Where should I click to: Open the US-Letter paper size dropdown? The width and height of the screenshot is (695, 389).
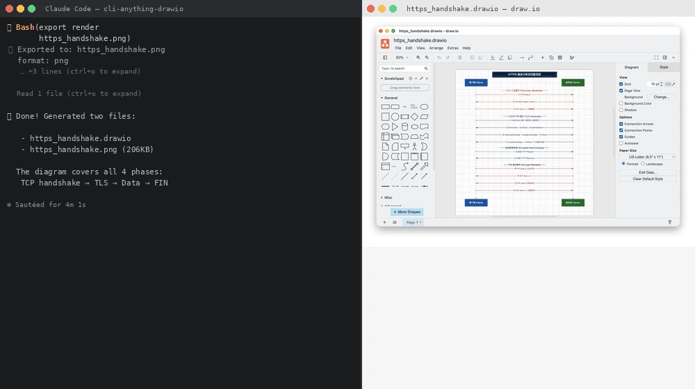pyautogui.click(x=648, y=157)
